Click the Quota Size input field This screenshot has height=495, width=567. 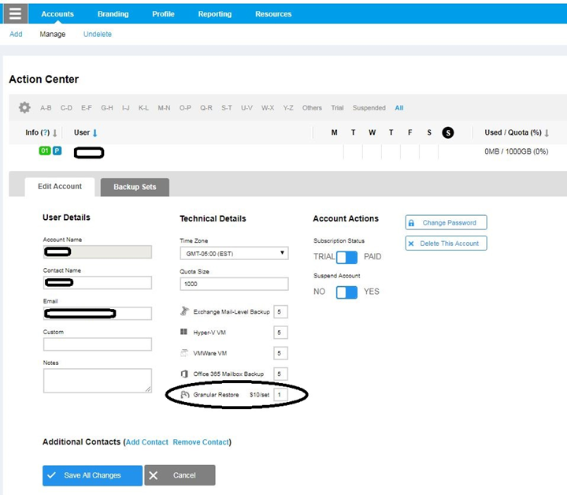pyautogui.click(x=234, y=284)
